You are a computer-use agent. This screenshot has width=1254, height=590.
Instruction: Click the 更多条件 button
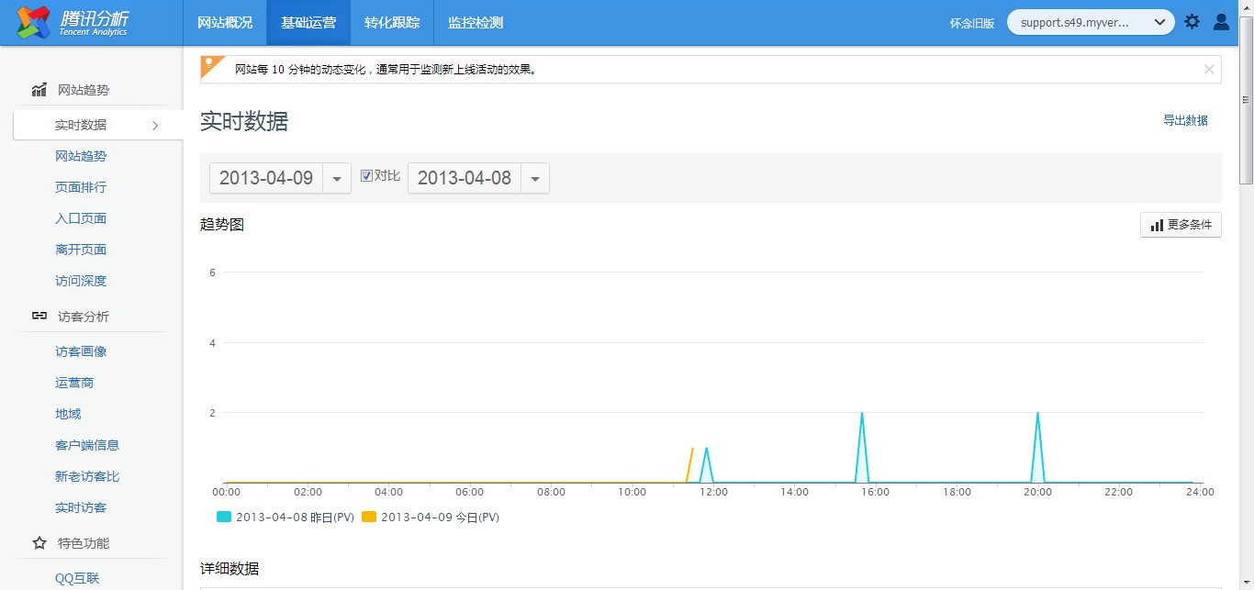click(1181, 225)
